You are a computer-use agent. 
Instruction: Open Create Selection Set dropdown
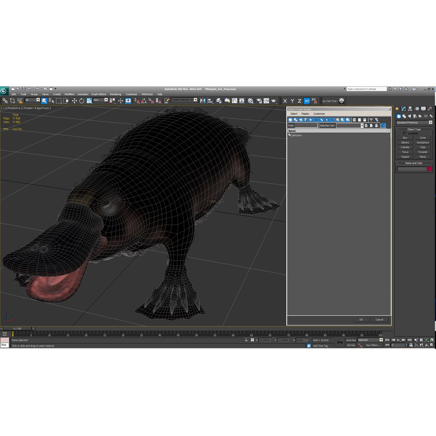[184, 100]
